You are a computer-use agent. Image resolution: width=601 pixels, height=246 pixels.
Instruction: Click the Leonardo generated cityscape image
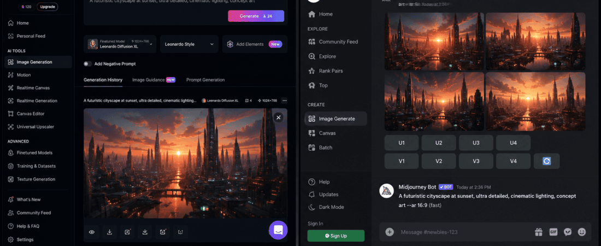point(186,163)
